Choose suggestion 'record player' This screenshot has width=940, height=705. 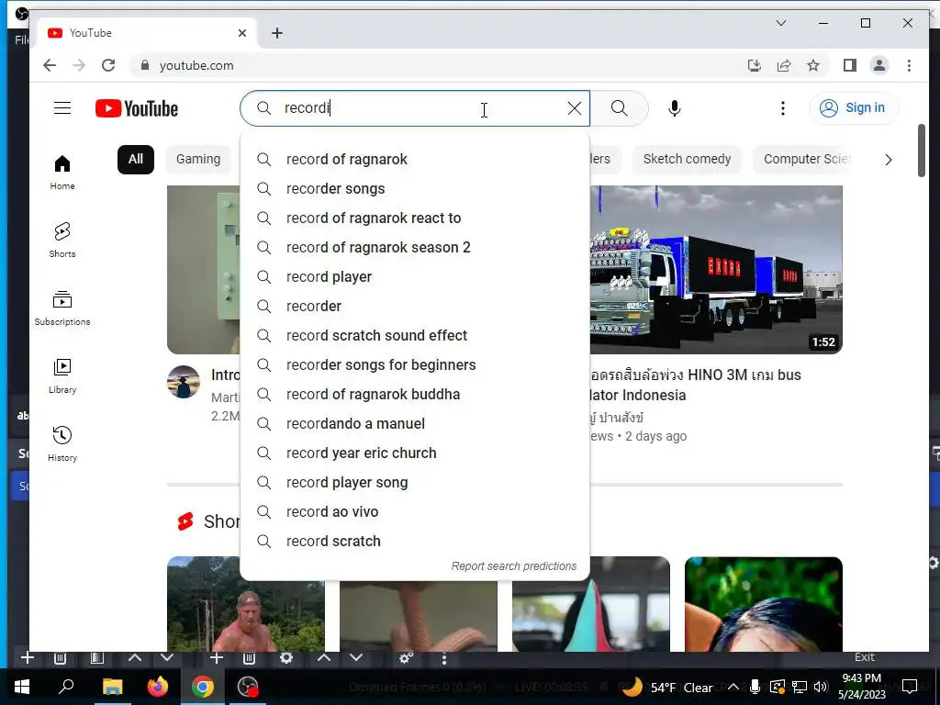(x=415, y=276)
